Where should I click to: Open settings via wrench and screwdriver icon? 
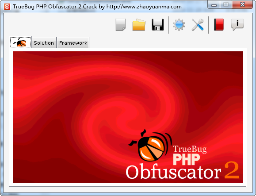click(x=198, y=25)
